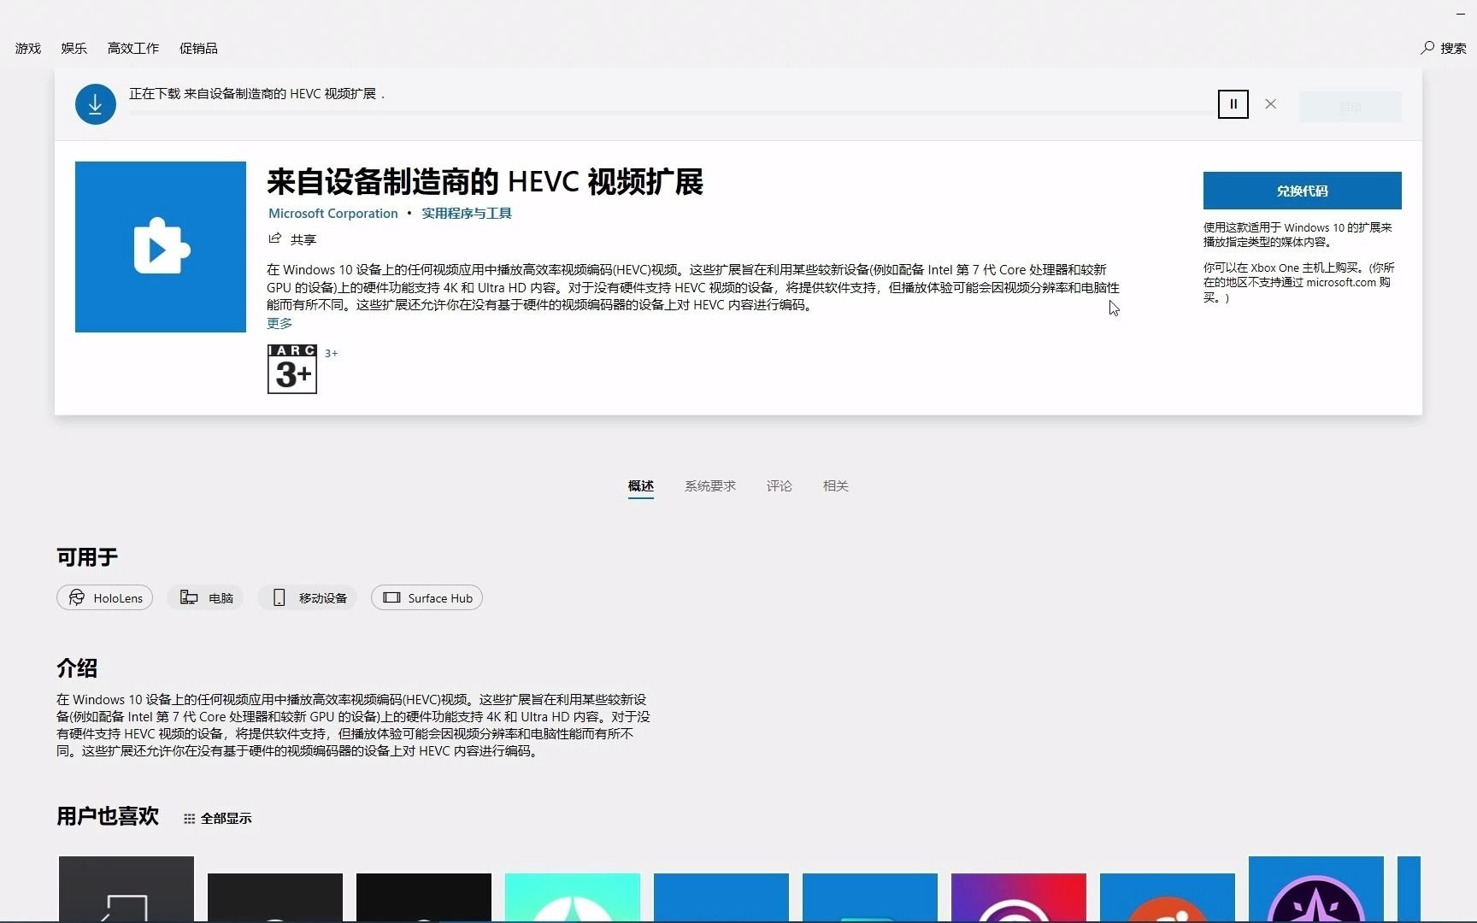
Task: Click the 用户也喜欢 section heading
Action: click(x=108, y=816)
